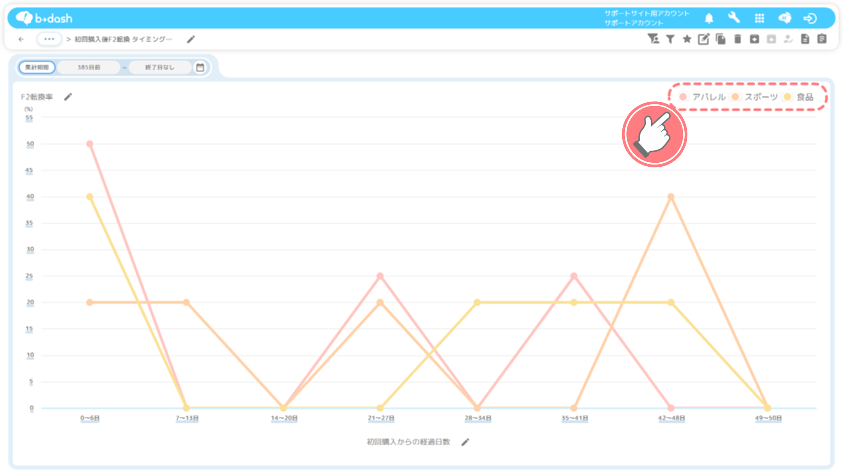Click the 0~6日 axis label
The width and height of the screenshot is (843, 474).
click(x=90, y=418)
